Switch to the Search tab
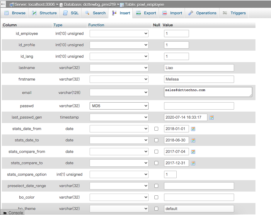Screen dimensions: 271x215 [96, 13]
